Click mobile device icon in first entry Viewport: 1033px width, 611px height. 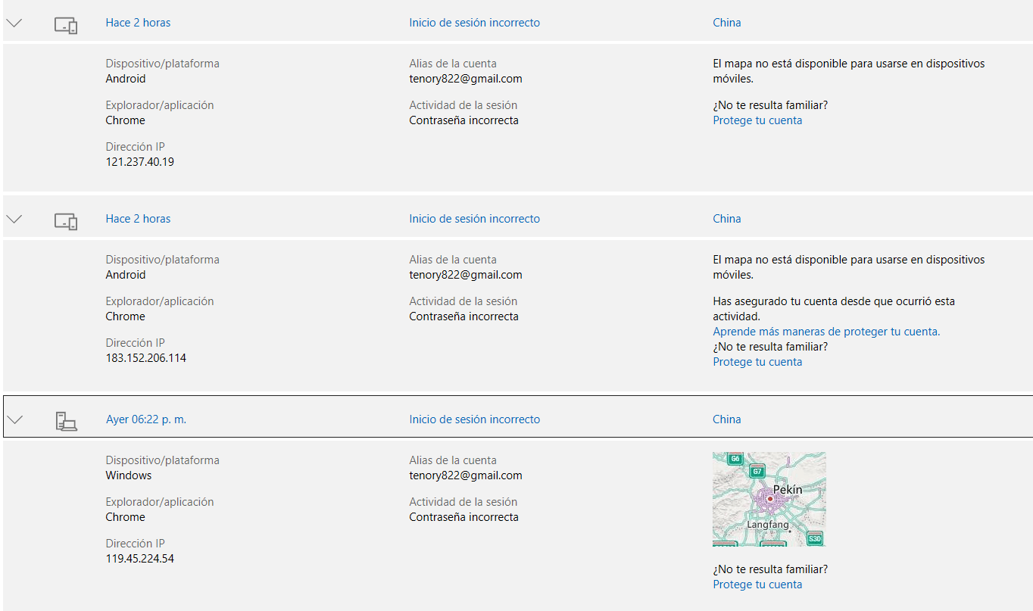(66, 25)
